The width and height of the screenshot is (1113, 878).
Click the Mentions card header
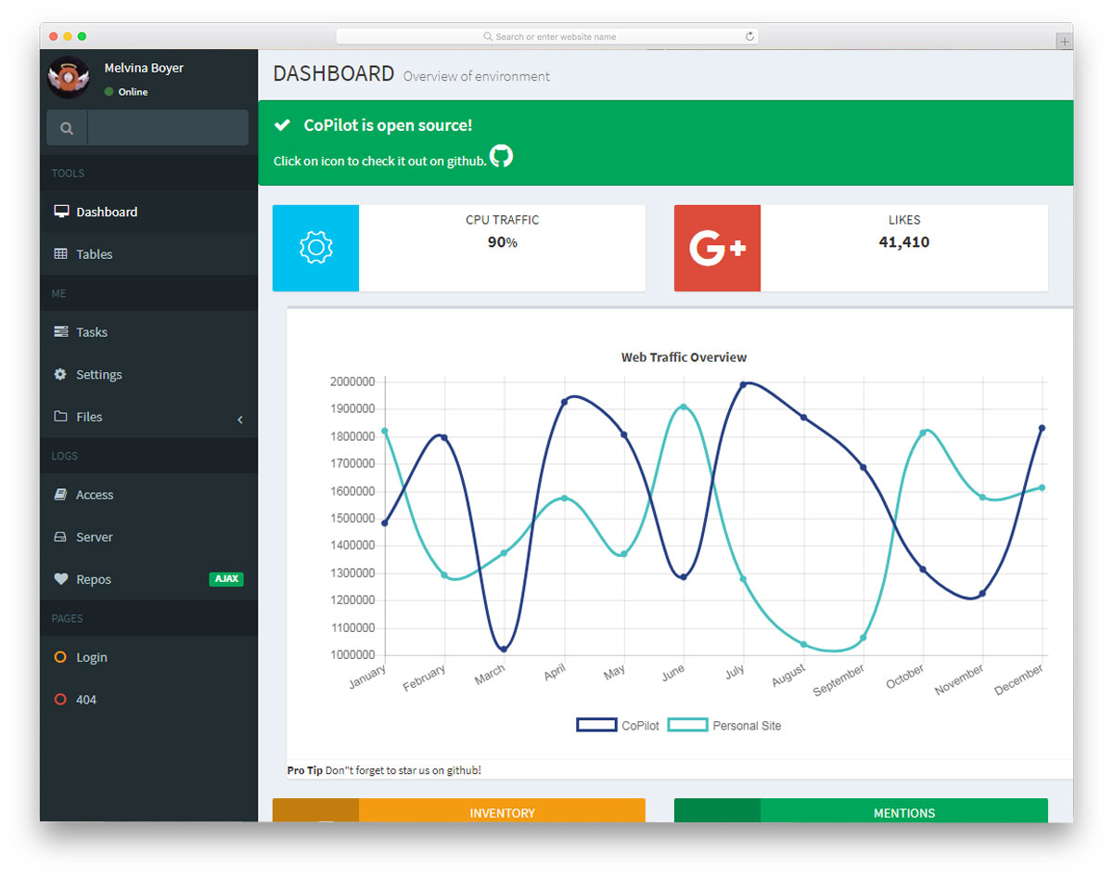coord(904,812)
